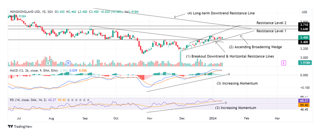The width and height of the screenshot is (319, 131).
Task: Click the purple E upcoming earnings marker
Action: pos(283,63)
